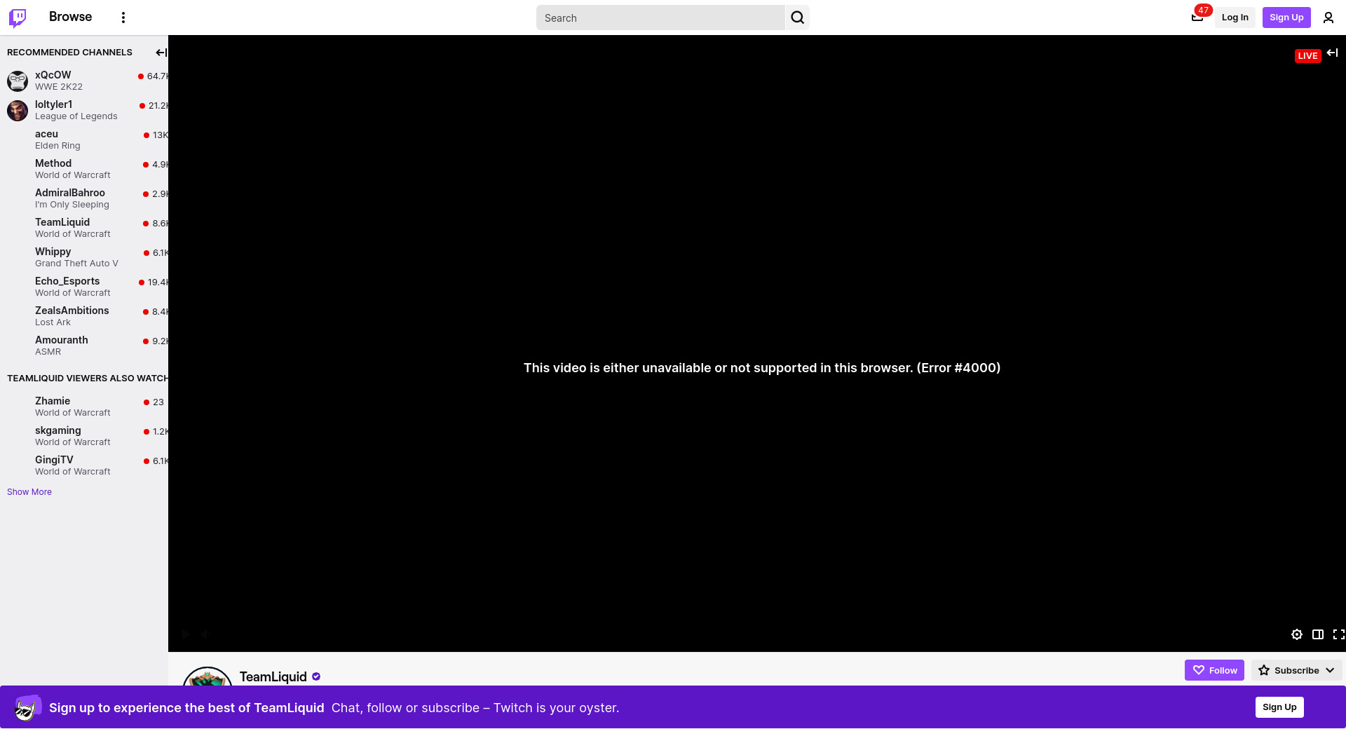Click the Twitch logo home icon
This screenshot has height=729, width=1346.
click(x=18, y=18)
